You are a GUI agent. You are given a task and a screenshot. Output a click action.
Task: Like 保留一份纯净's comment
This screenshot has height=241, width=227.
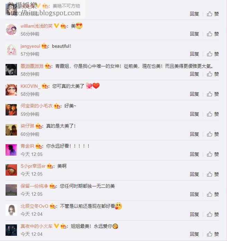coord(213,194)
